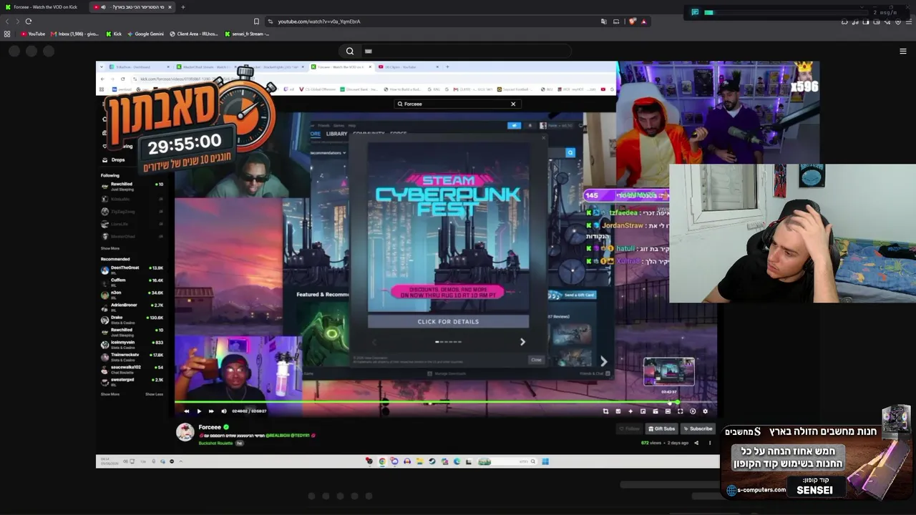This screenshot has height=515, width=916.
Task: Seek on the green Kick VOD progress bar
Action: coord(444,402)
